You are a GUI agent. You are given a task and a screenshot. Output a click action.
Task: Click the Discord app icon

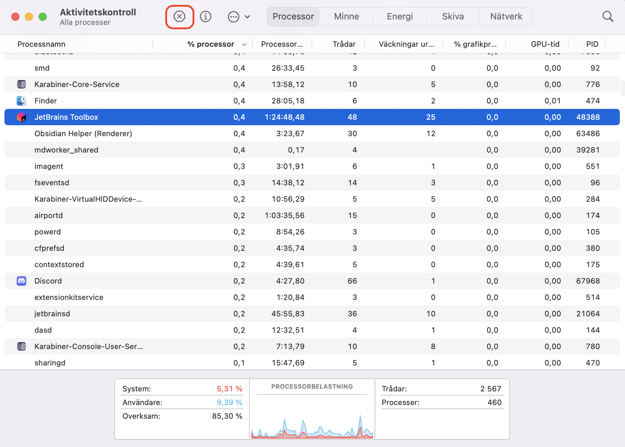click(x=21, y=281)
